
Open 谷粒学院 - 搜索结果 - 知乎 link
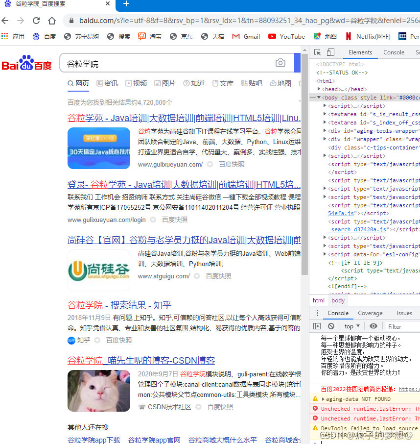119,305
